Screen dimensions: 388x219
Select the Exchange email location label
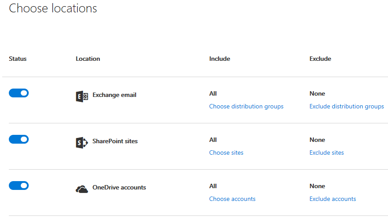(x=114, y=95)
